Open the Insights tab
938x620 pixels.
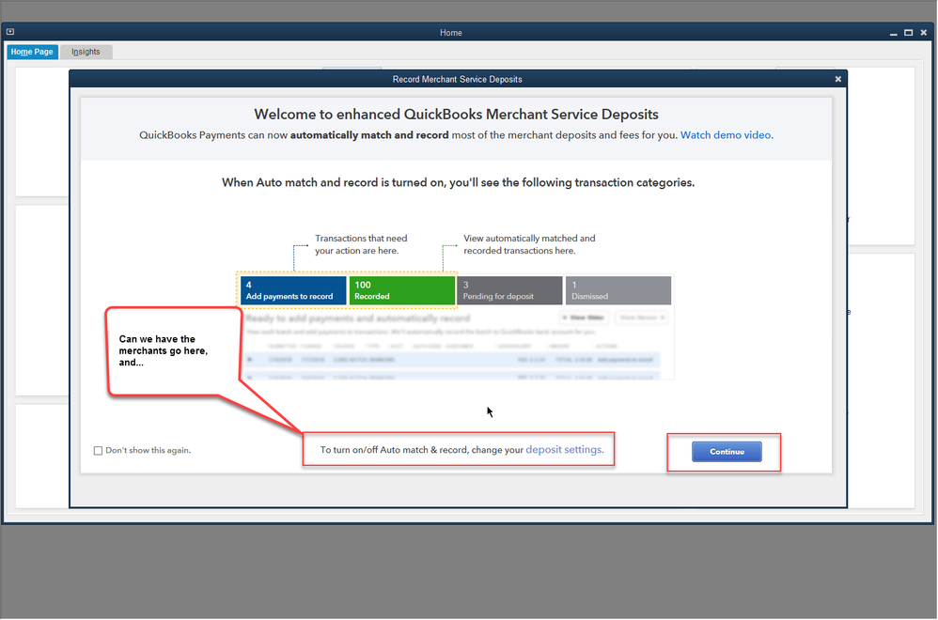click(86, 52)
